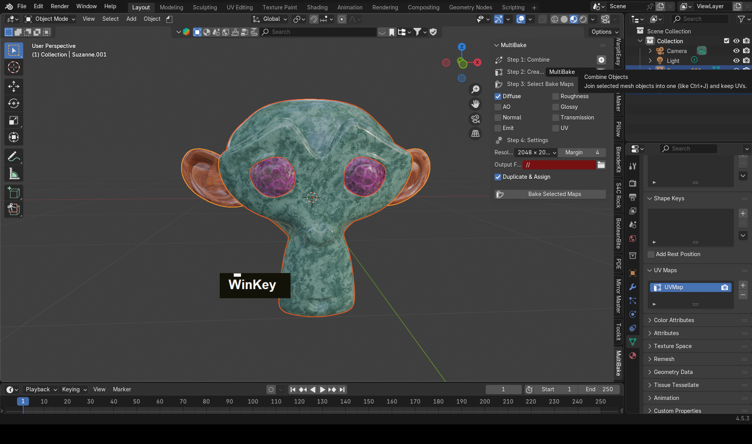Viewport: 752px width, 444px height.
Task: Activate the Scale tool
Action: point(14,120)
